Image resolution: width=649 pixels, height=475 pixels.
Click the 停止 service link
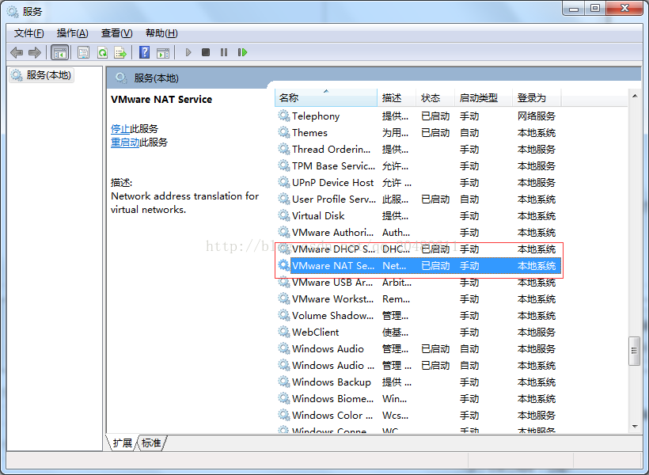point(120,129)
